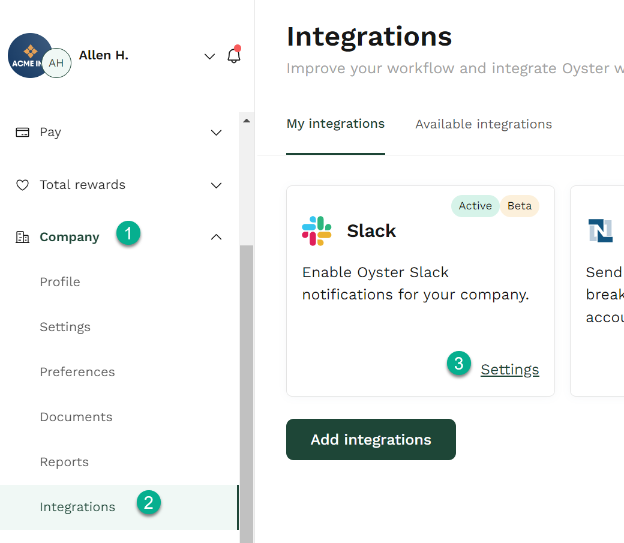Click the heart icon beside Total rewards
Viewport: 624px width, 543px height.
[x=22, y=185]
